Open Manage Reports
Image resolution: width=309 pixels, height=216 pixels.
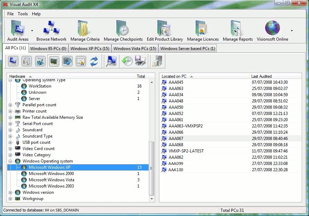pos(238,31)
